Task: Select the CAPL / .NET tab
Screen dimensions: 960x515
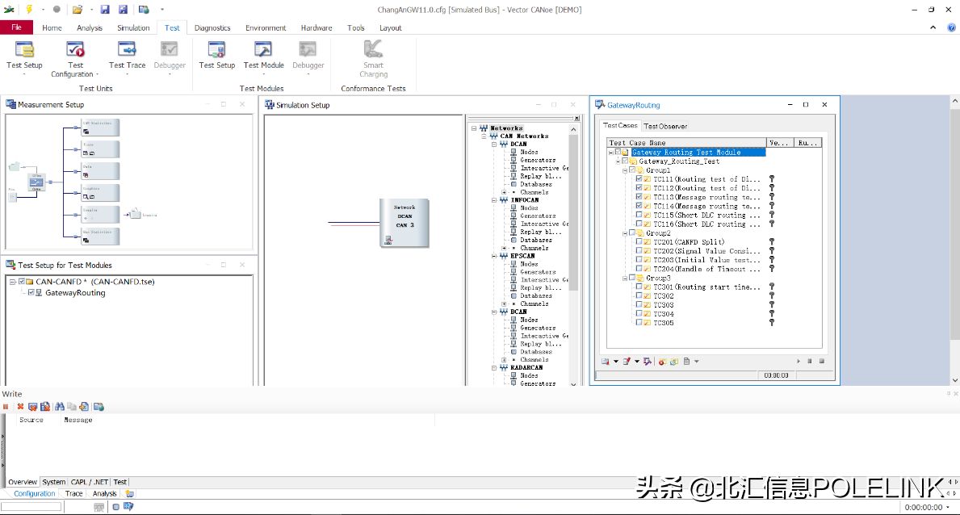Action: click(90, 482)
